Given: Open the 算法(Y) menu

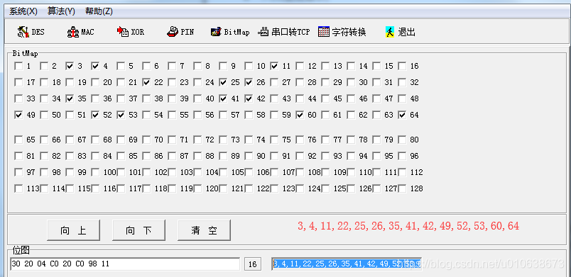Looking at the screenshot, I should pyautogui.click(x=61, y=11).
